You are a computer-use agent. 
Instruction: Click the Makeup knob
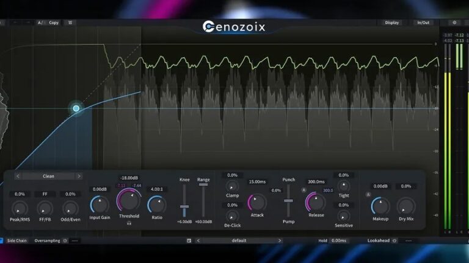(x=380, y=206)
